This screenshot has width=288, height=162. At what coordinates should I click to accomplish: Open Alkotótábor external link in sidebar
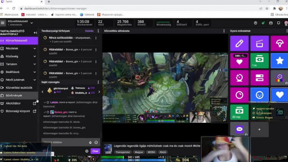(x=19, y=103)
